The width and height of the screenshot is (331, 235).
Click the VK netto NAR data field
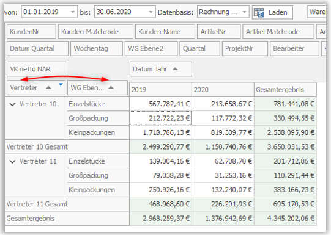coord(37,69)
